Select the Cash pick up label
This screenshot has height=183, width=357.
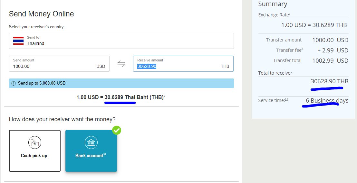[34, 156]
